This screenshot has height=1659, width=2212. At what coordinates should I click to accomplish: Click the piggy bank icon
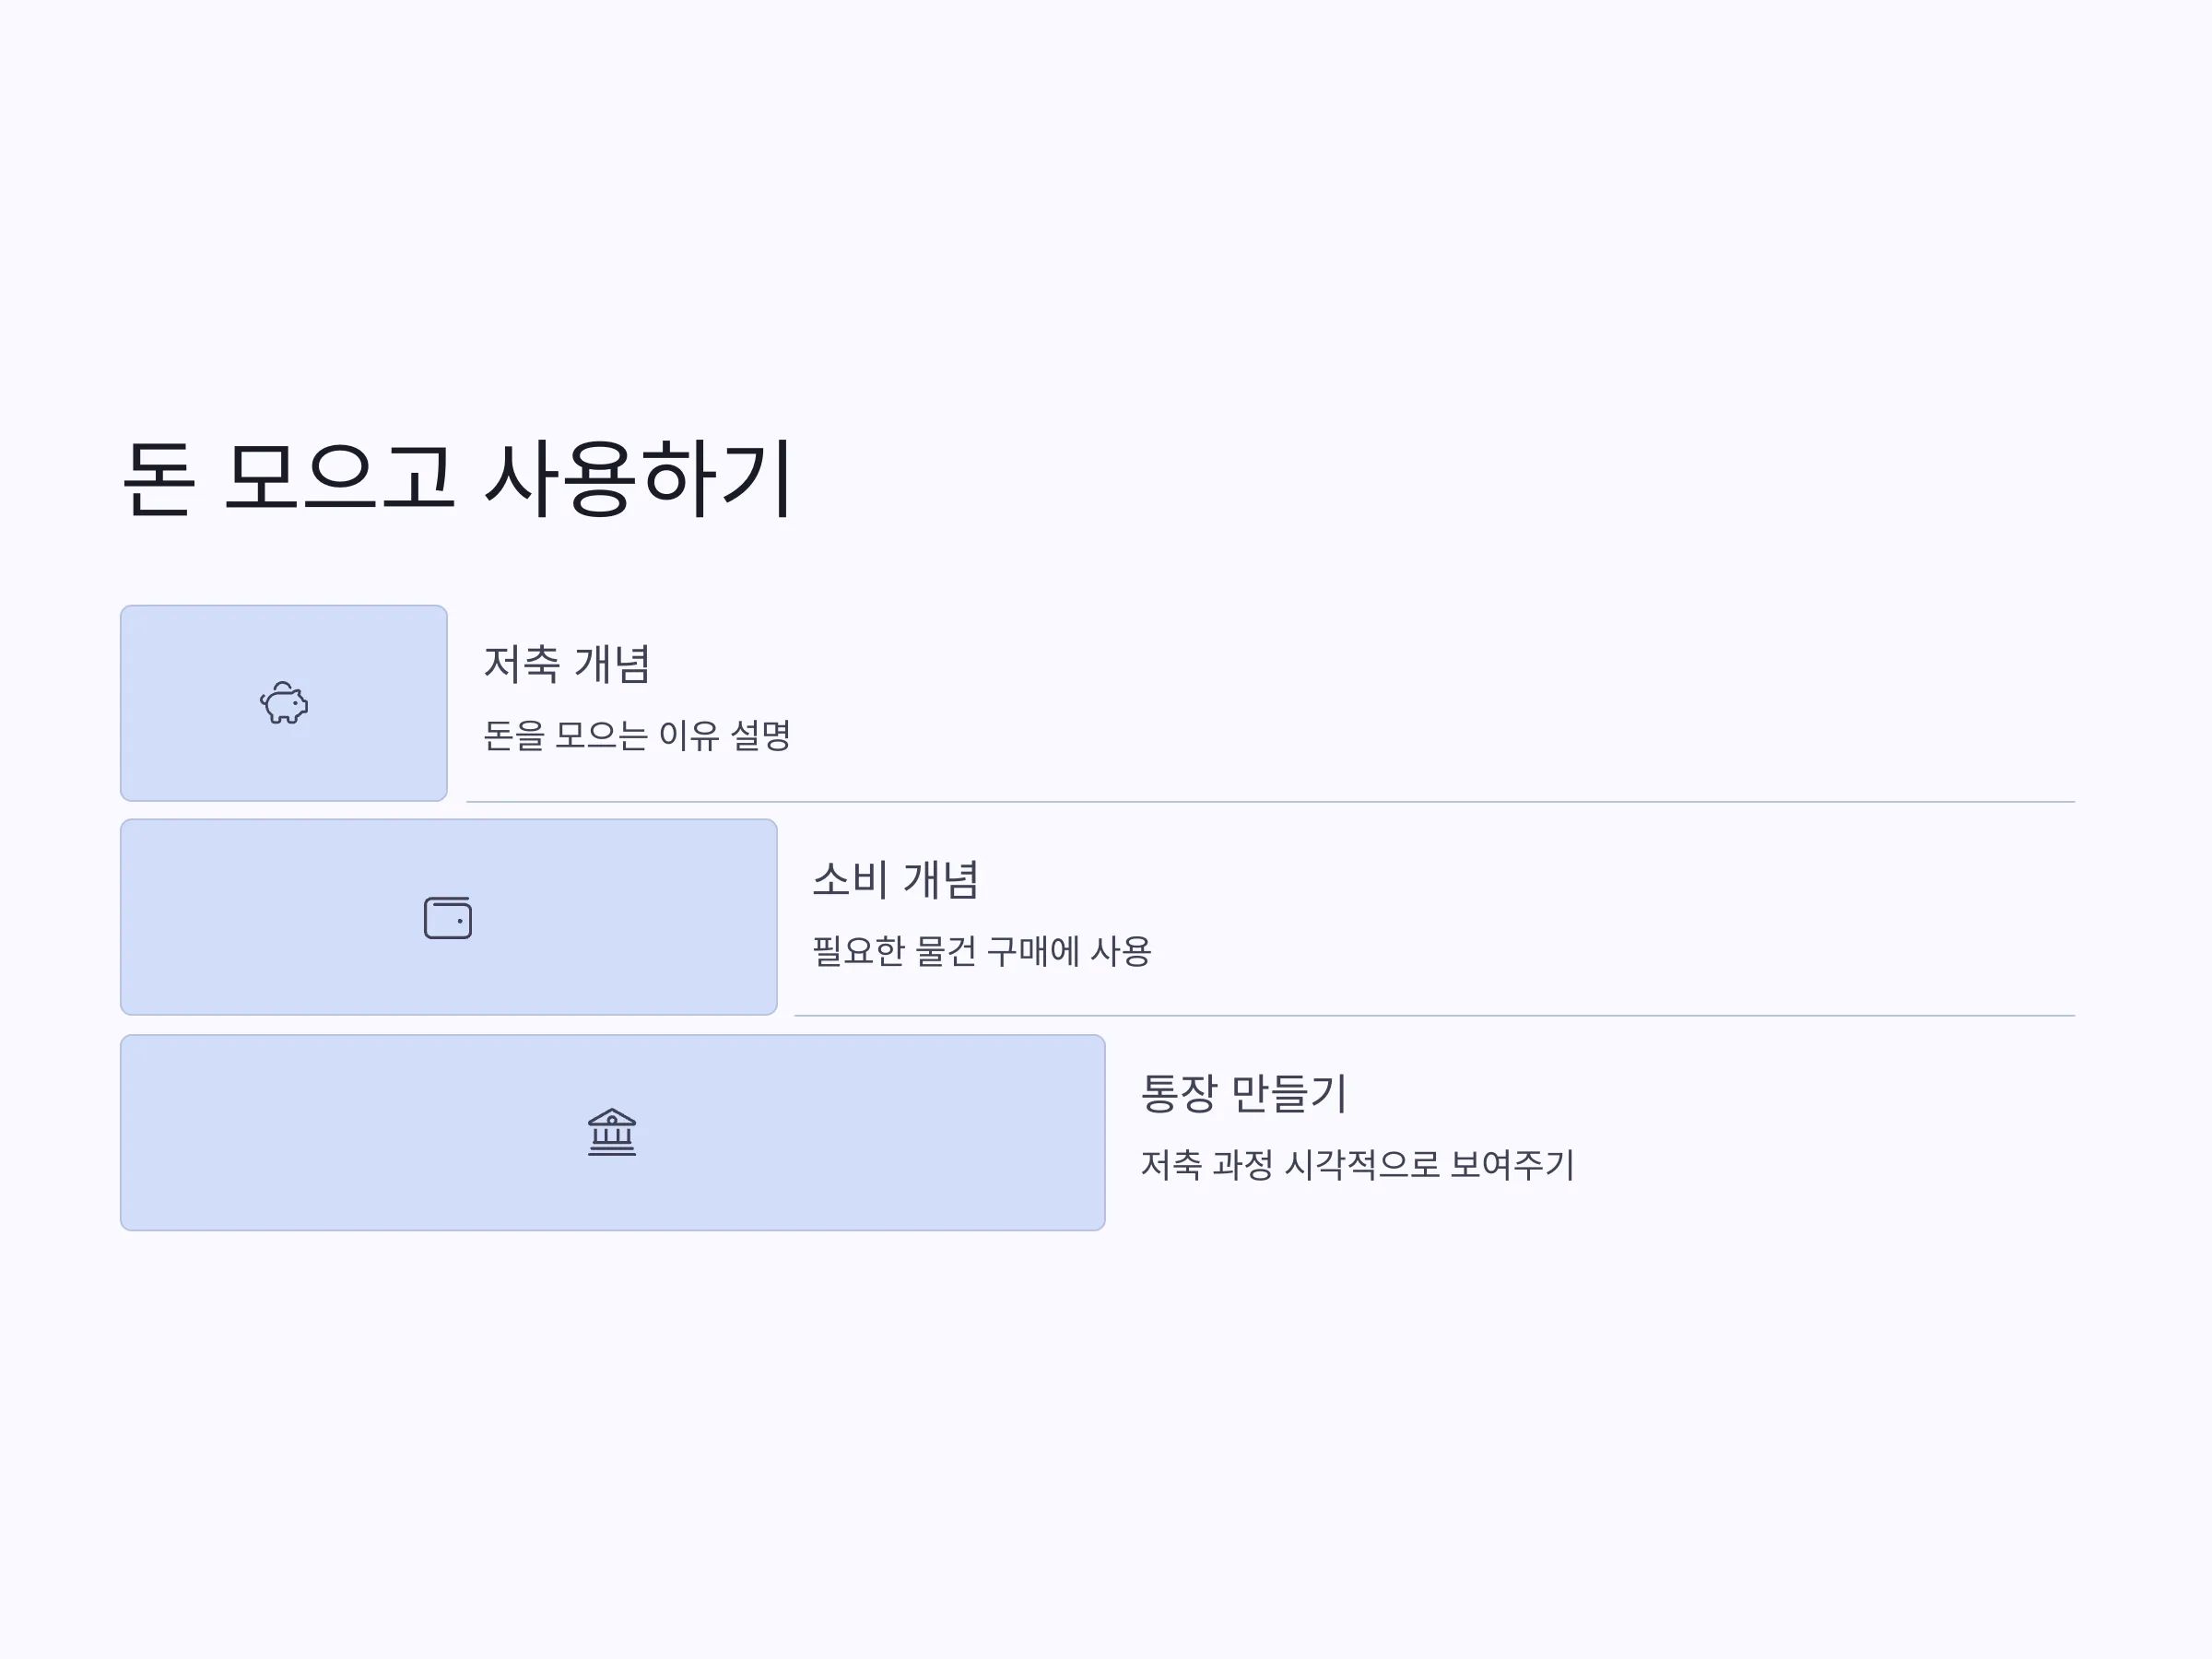pyautogui.click(x=284, y=703)
